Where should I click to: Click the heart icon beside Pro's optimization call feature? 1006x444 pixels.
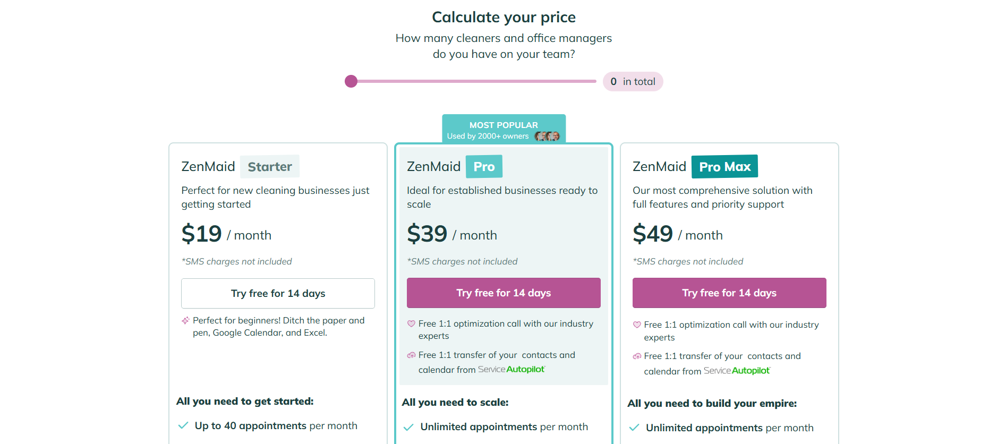tap(411, 324)
